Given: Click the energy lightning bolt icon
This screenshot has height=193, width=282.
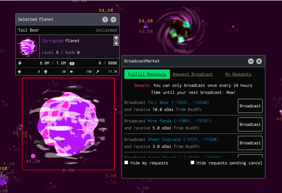Looking at the screenshot, I should tap(20, 63).
